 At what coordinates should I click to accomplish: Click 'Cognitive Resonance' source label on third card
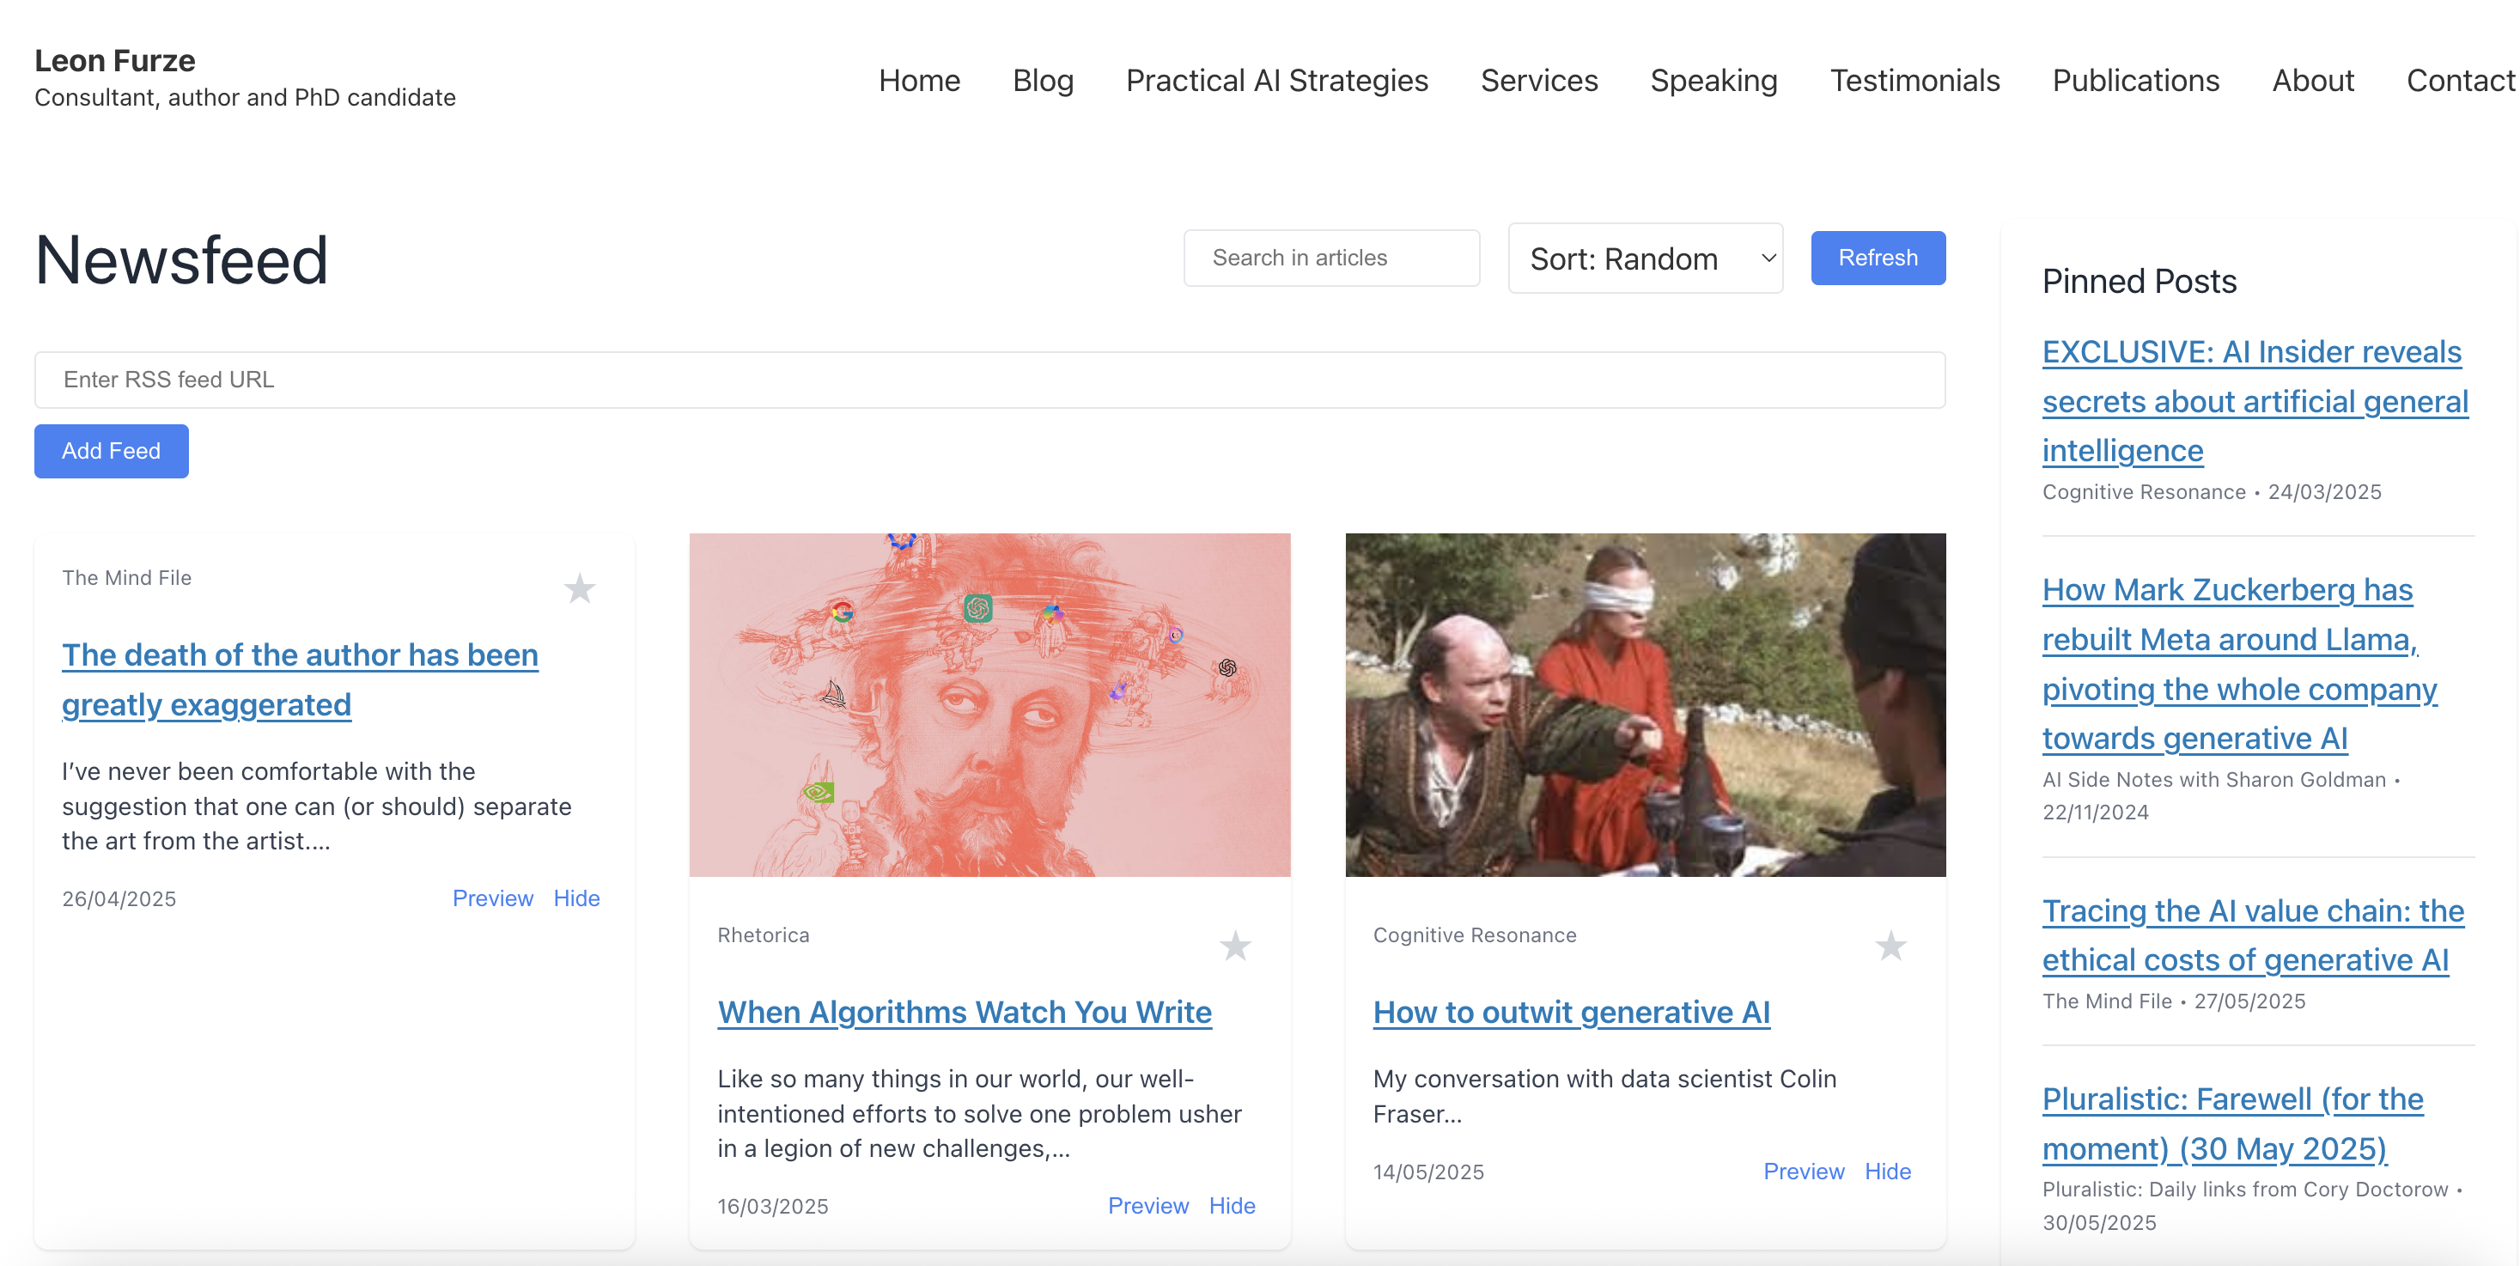(x=1474, y=934)
